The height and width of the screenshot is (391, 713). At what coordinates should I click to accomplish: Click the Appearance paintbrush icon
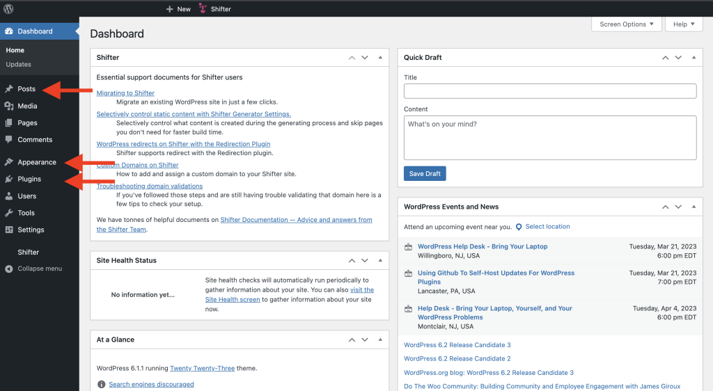pyautogui.click(x=8, y=162)
